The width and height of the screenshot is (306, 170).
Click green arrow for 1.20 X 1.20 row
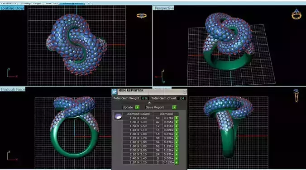177,162
